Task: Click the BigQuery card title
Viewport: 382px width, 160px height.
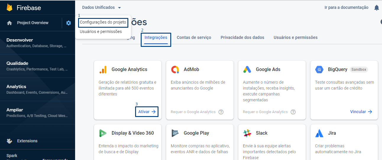Action: tap(338, 70)
